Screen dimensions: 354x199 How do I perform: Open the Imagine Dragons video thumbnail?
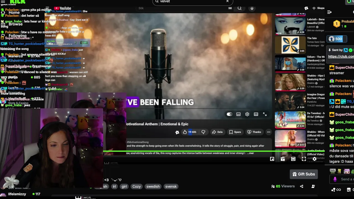click(290, 101)
